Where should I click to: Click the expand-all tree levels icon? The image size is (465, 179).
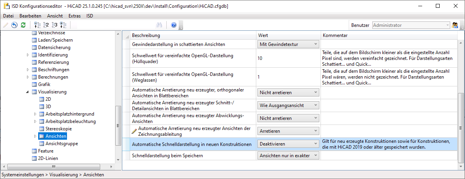point(63,25)
